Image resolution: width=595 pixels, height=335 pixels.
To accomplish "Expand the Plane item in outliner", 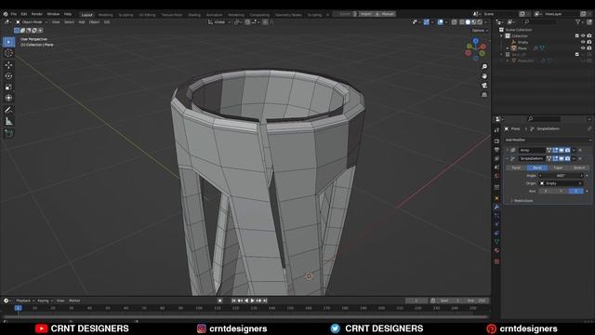I will (508, 48).
